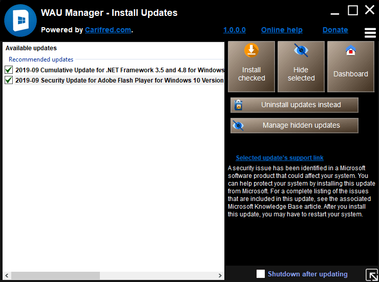Click Manage hidden updates button
Viewport: 379px width, 282px height.
tap(301, 126)
